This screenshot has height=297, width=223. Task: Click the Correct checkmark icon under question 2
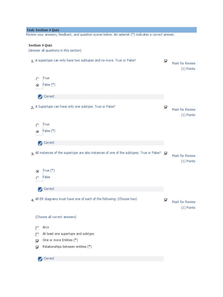40,143
